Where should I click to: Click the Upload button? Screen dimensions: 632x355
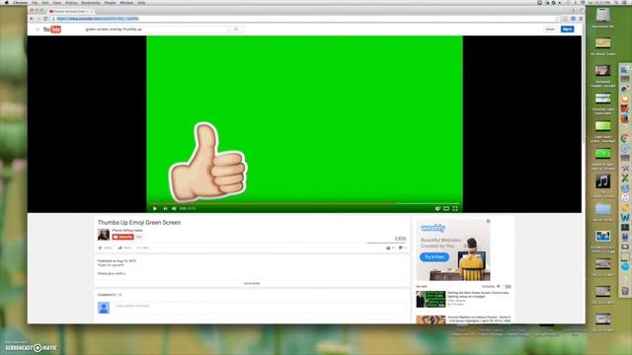[550, 30]
